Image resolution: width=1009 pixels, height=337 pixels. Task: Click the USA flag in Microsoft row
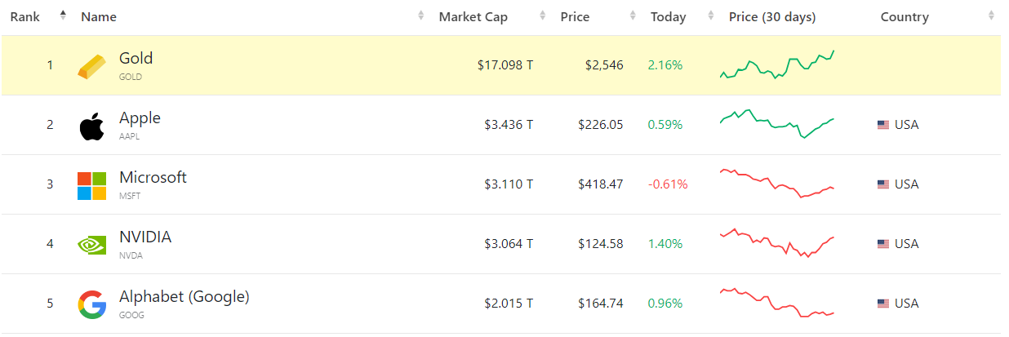(882, 184)
